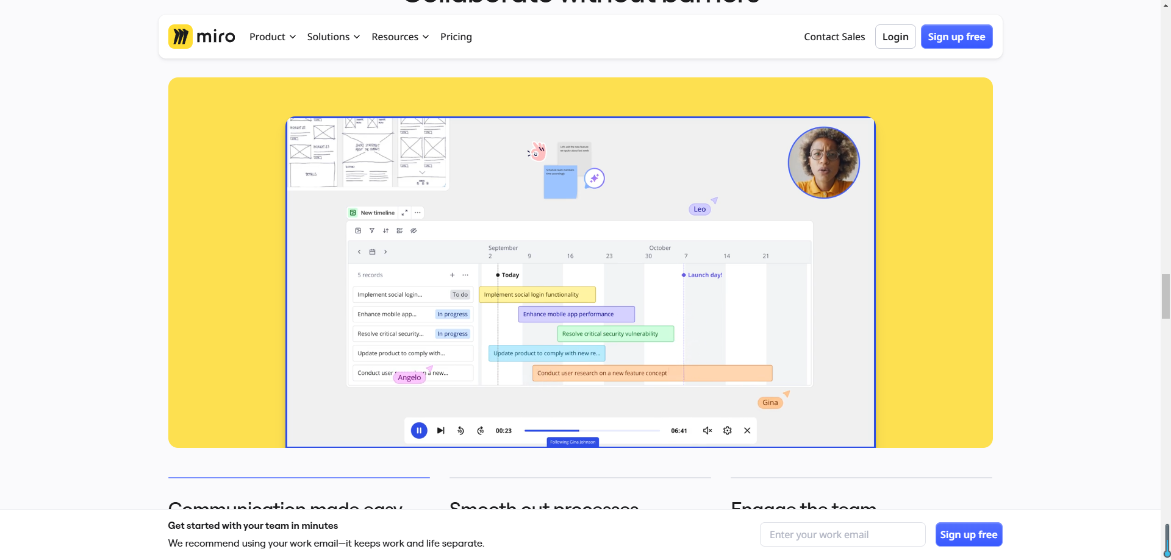The height and width of the screenshot is (560, 1171).
Task: Click Gina's cursor label
Action: tap(770, 402)
